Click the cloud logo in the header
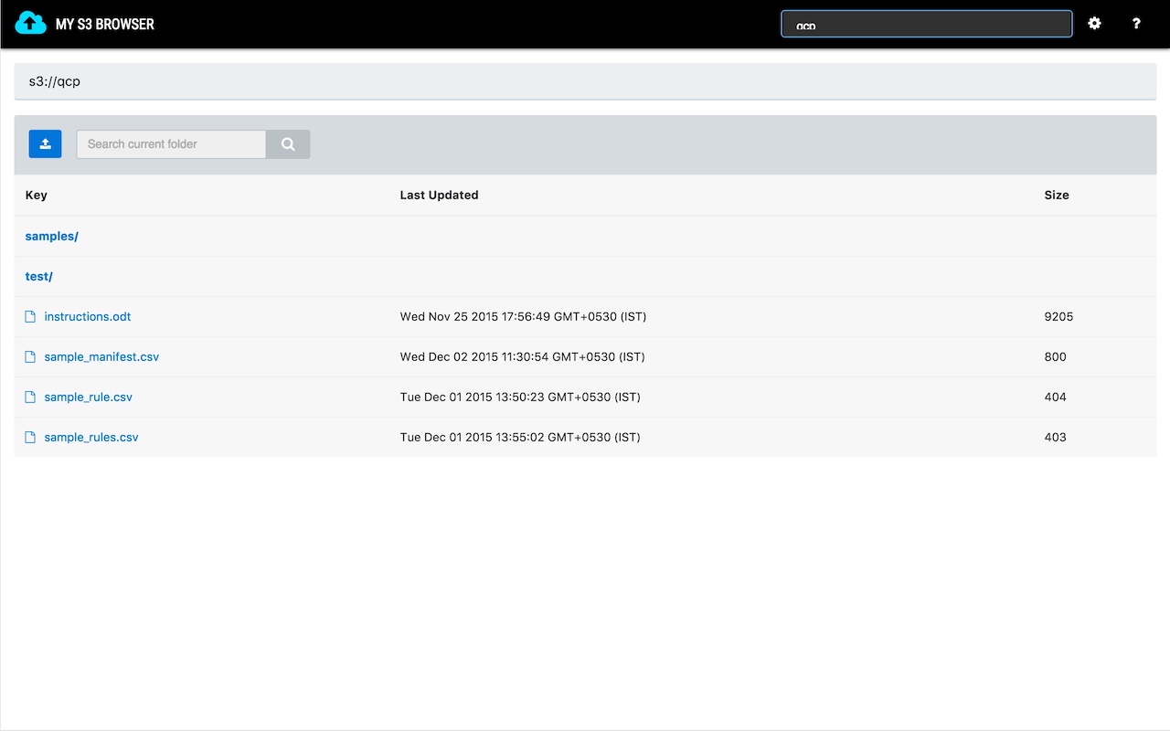 (31, 23)
